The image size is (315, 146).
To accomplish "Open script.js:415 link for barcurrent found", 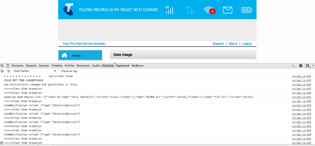I will click(x=301, y=76).
